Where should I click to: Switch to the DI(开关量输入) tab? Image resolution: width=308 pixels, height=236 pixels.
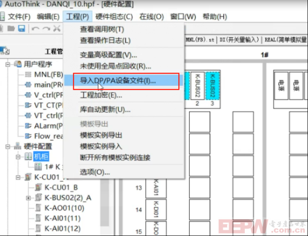pos(239,40)
